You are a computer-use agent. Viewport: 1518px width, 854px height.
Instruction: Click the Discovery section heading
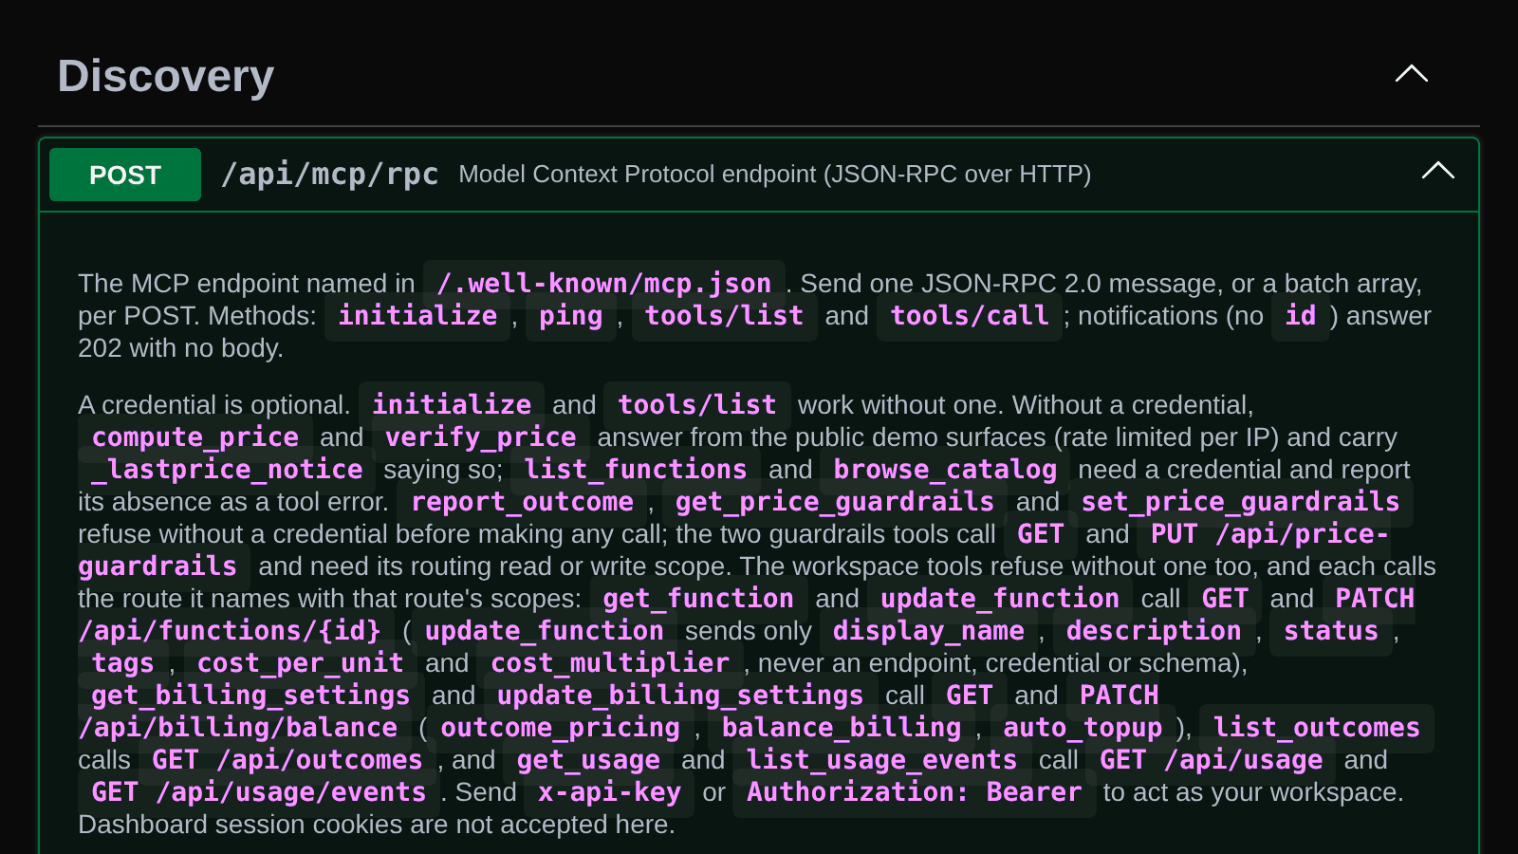point(166,76)
